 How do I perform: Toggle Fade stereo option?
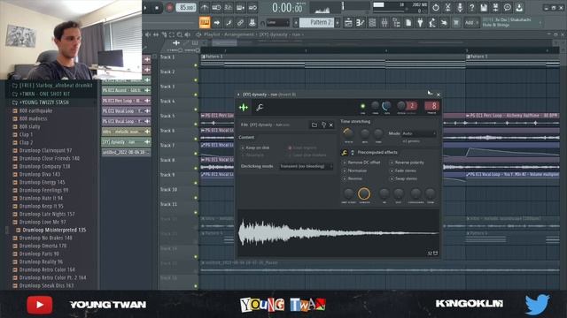pyautogui.click(x=403, y=170)
